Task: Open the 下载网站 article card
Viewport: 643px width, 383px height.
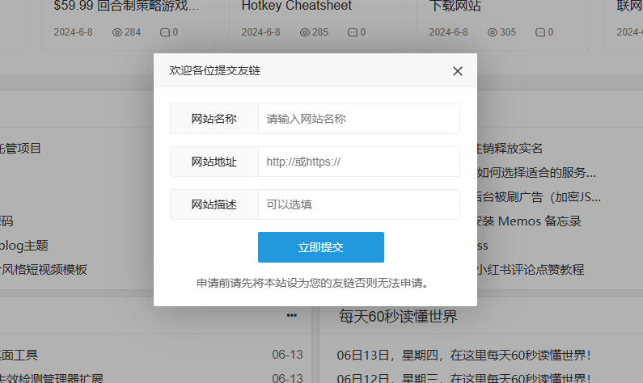Action: coord(455,6)
